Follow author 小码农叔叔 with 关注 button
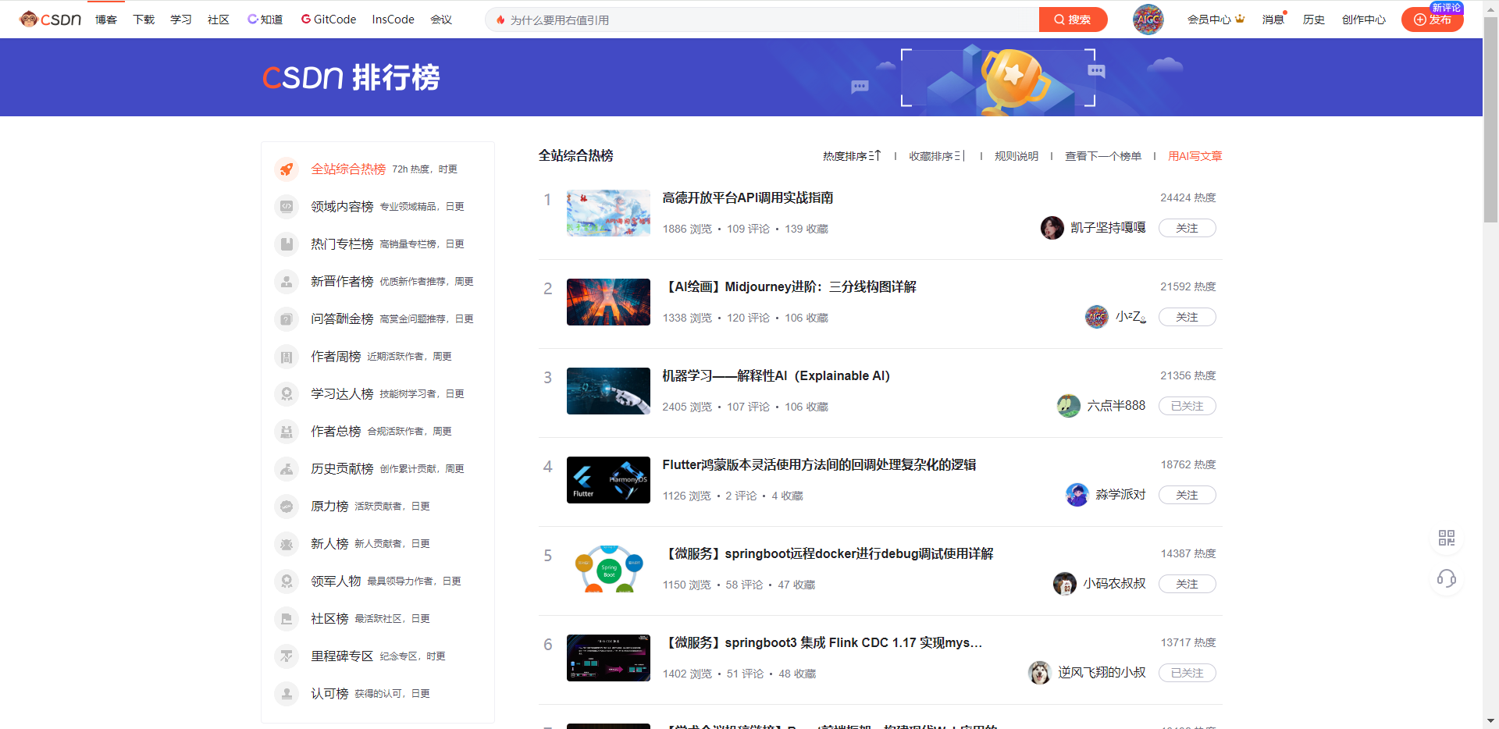 [x=1187, y=584]
